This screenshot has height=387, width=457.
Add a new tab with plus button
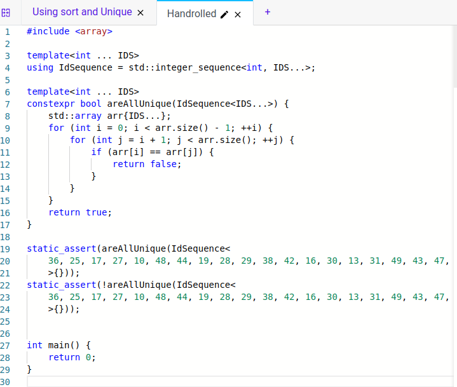click(x=268, y=12)
